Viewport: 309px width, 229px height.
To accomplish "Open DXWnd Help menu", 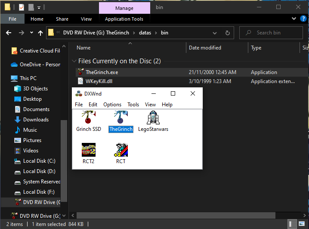I will [167, 105].
